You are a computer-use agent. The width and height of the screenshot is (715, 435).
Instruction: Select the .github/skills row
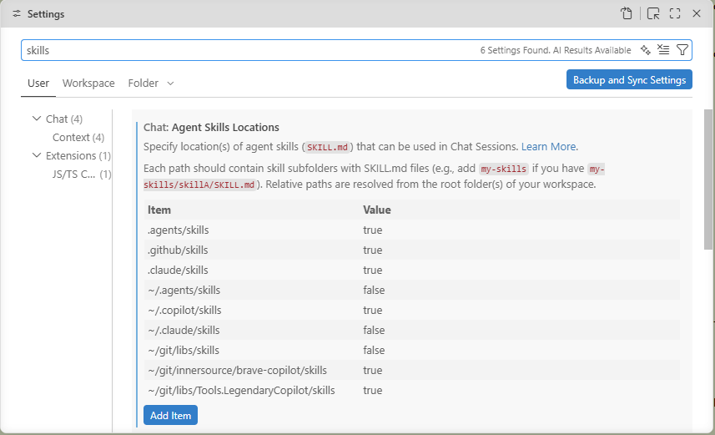(x=412, y=250)
